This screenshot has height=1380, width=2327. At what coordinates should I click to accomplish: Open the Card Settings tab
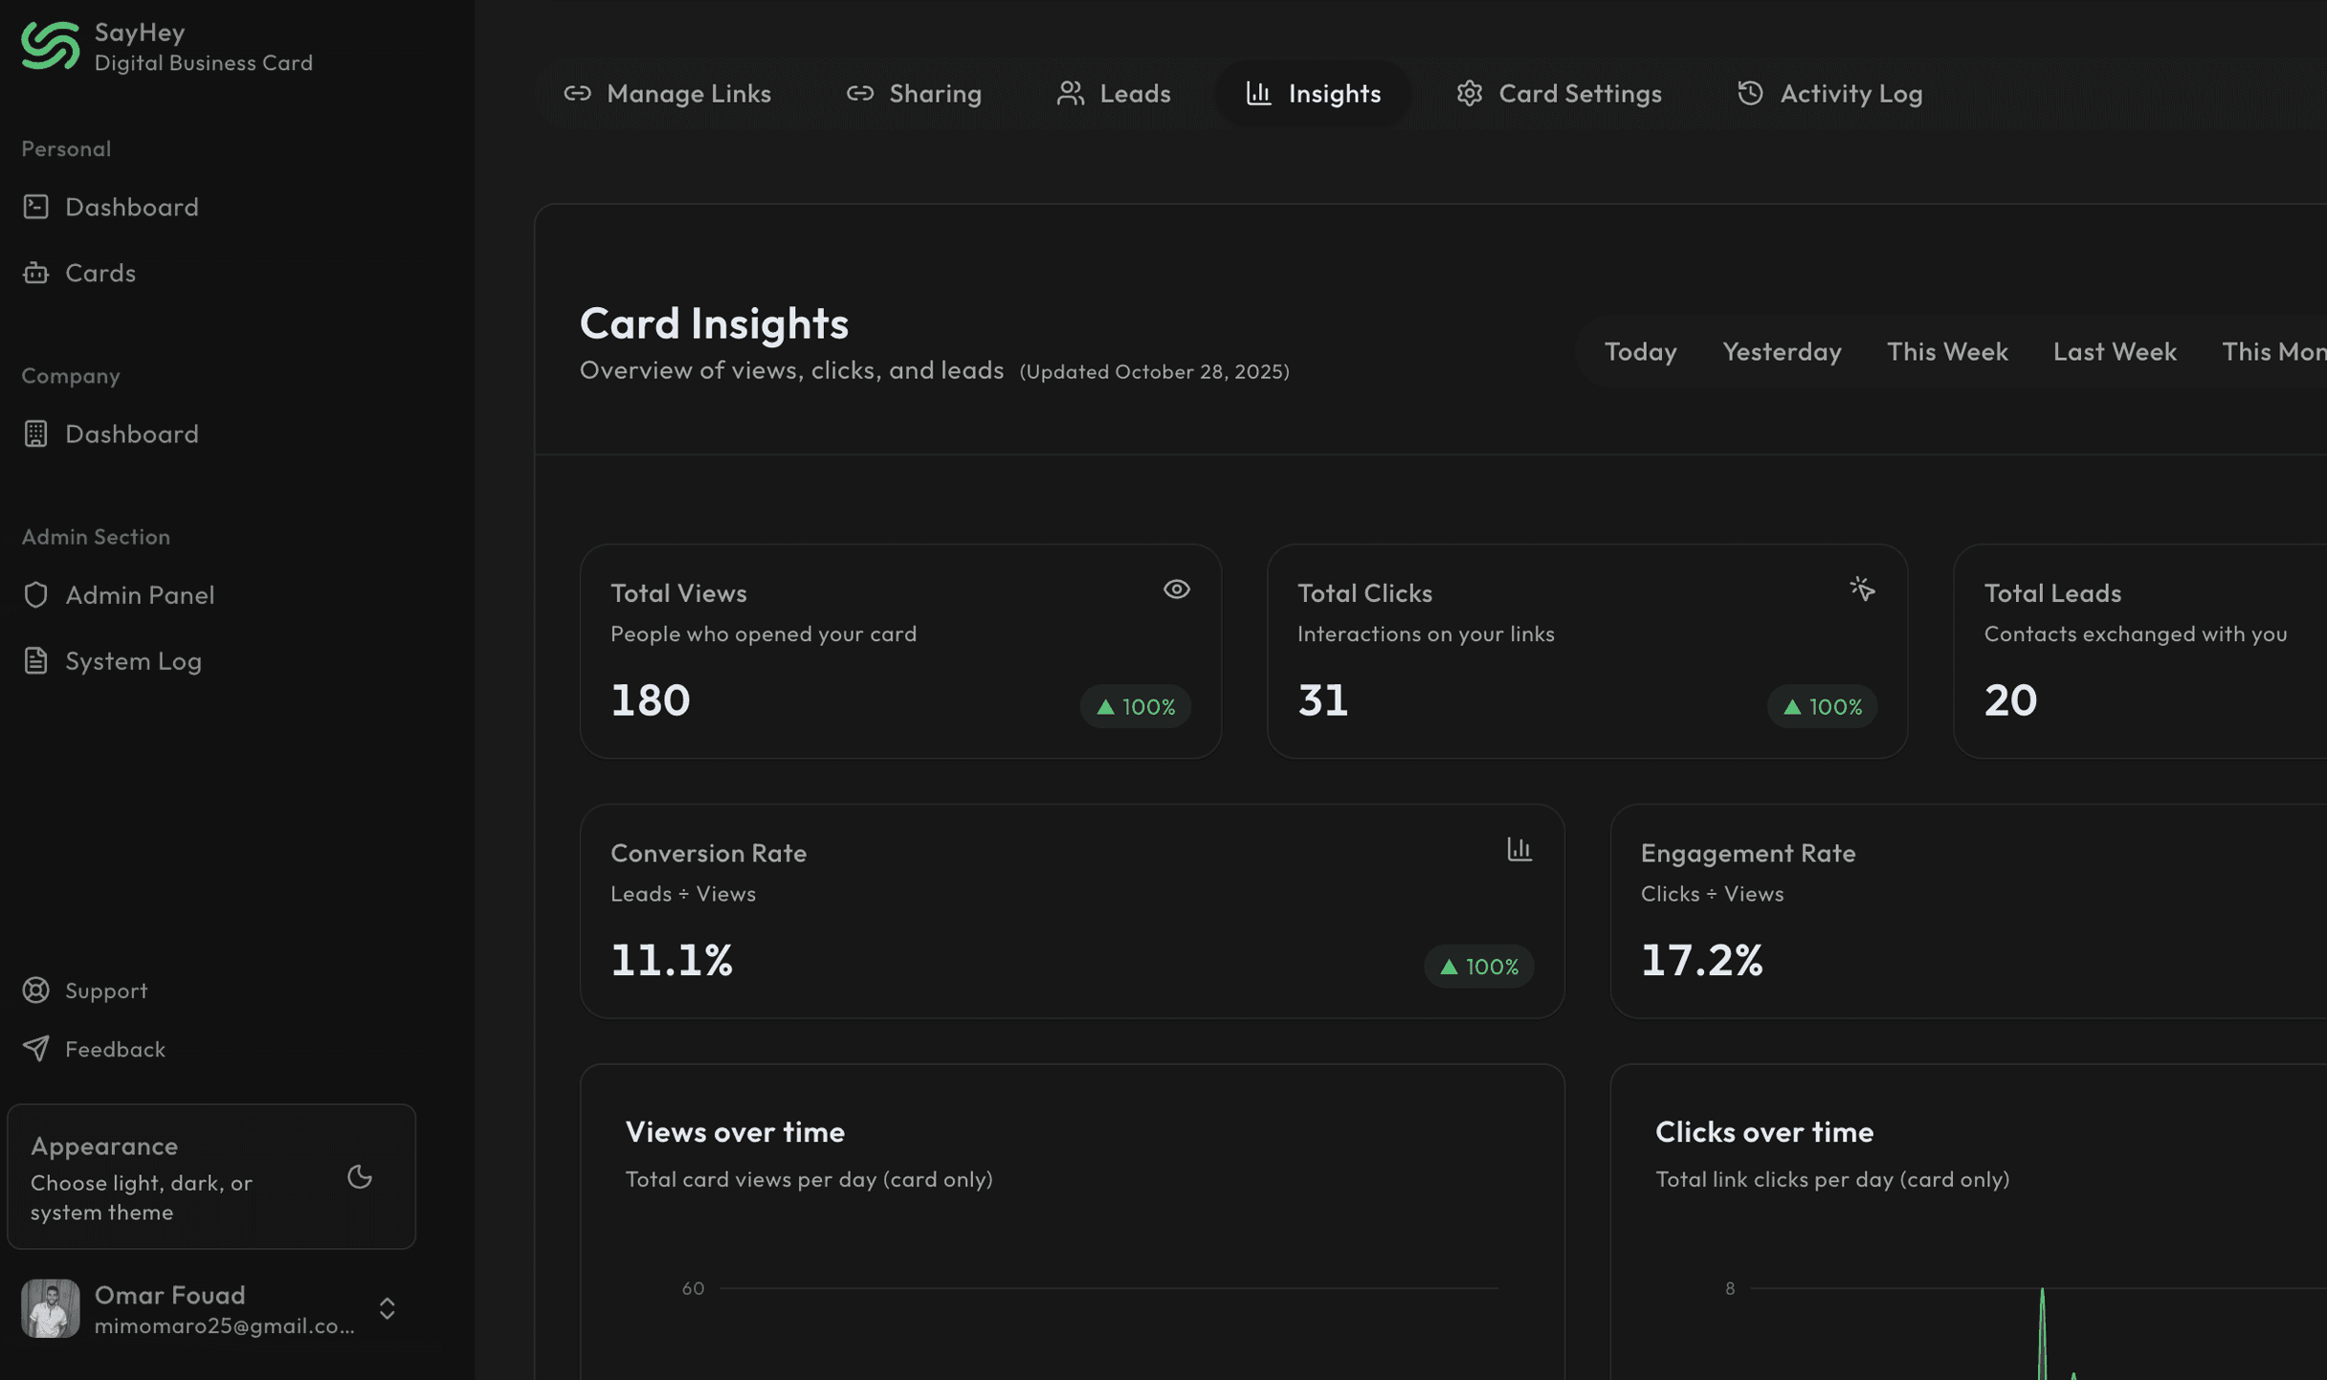point(1559,93)
